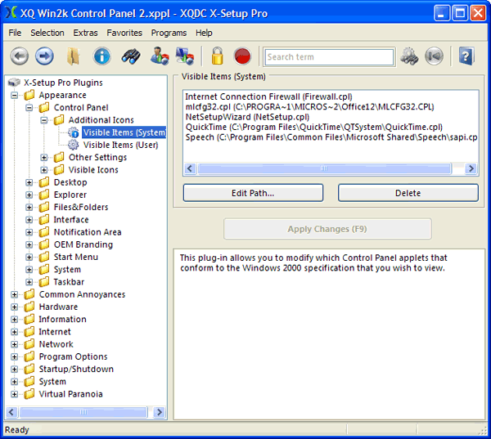Click the gears icon beside search box
491x439 pixels.
coord(409,56)
